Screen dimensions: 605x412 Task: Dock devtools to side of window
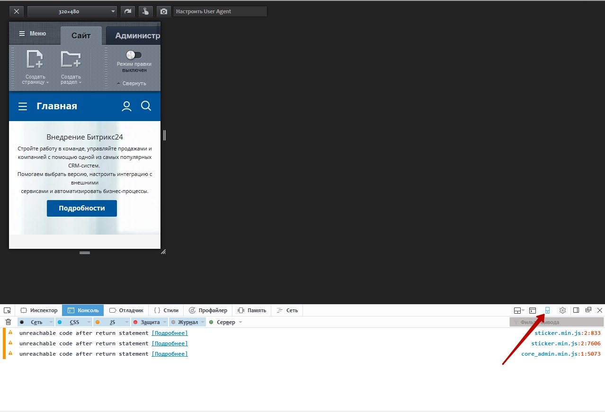(x=576, y=310)
